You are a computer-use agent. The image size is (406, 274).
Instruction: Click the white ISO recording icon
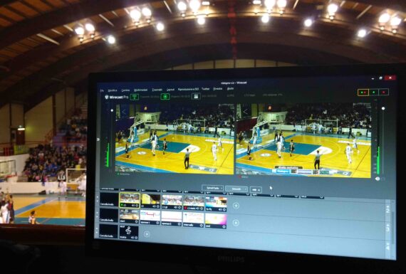196,96
